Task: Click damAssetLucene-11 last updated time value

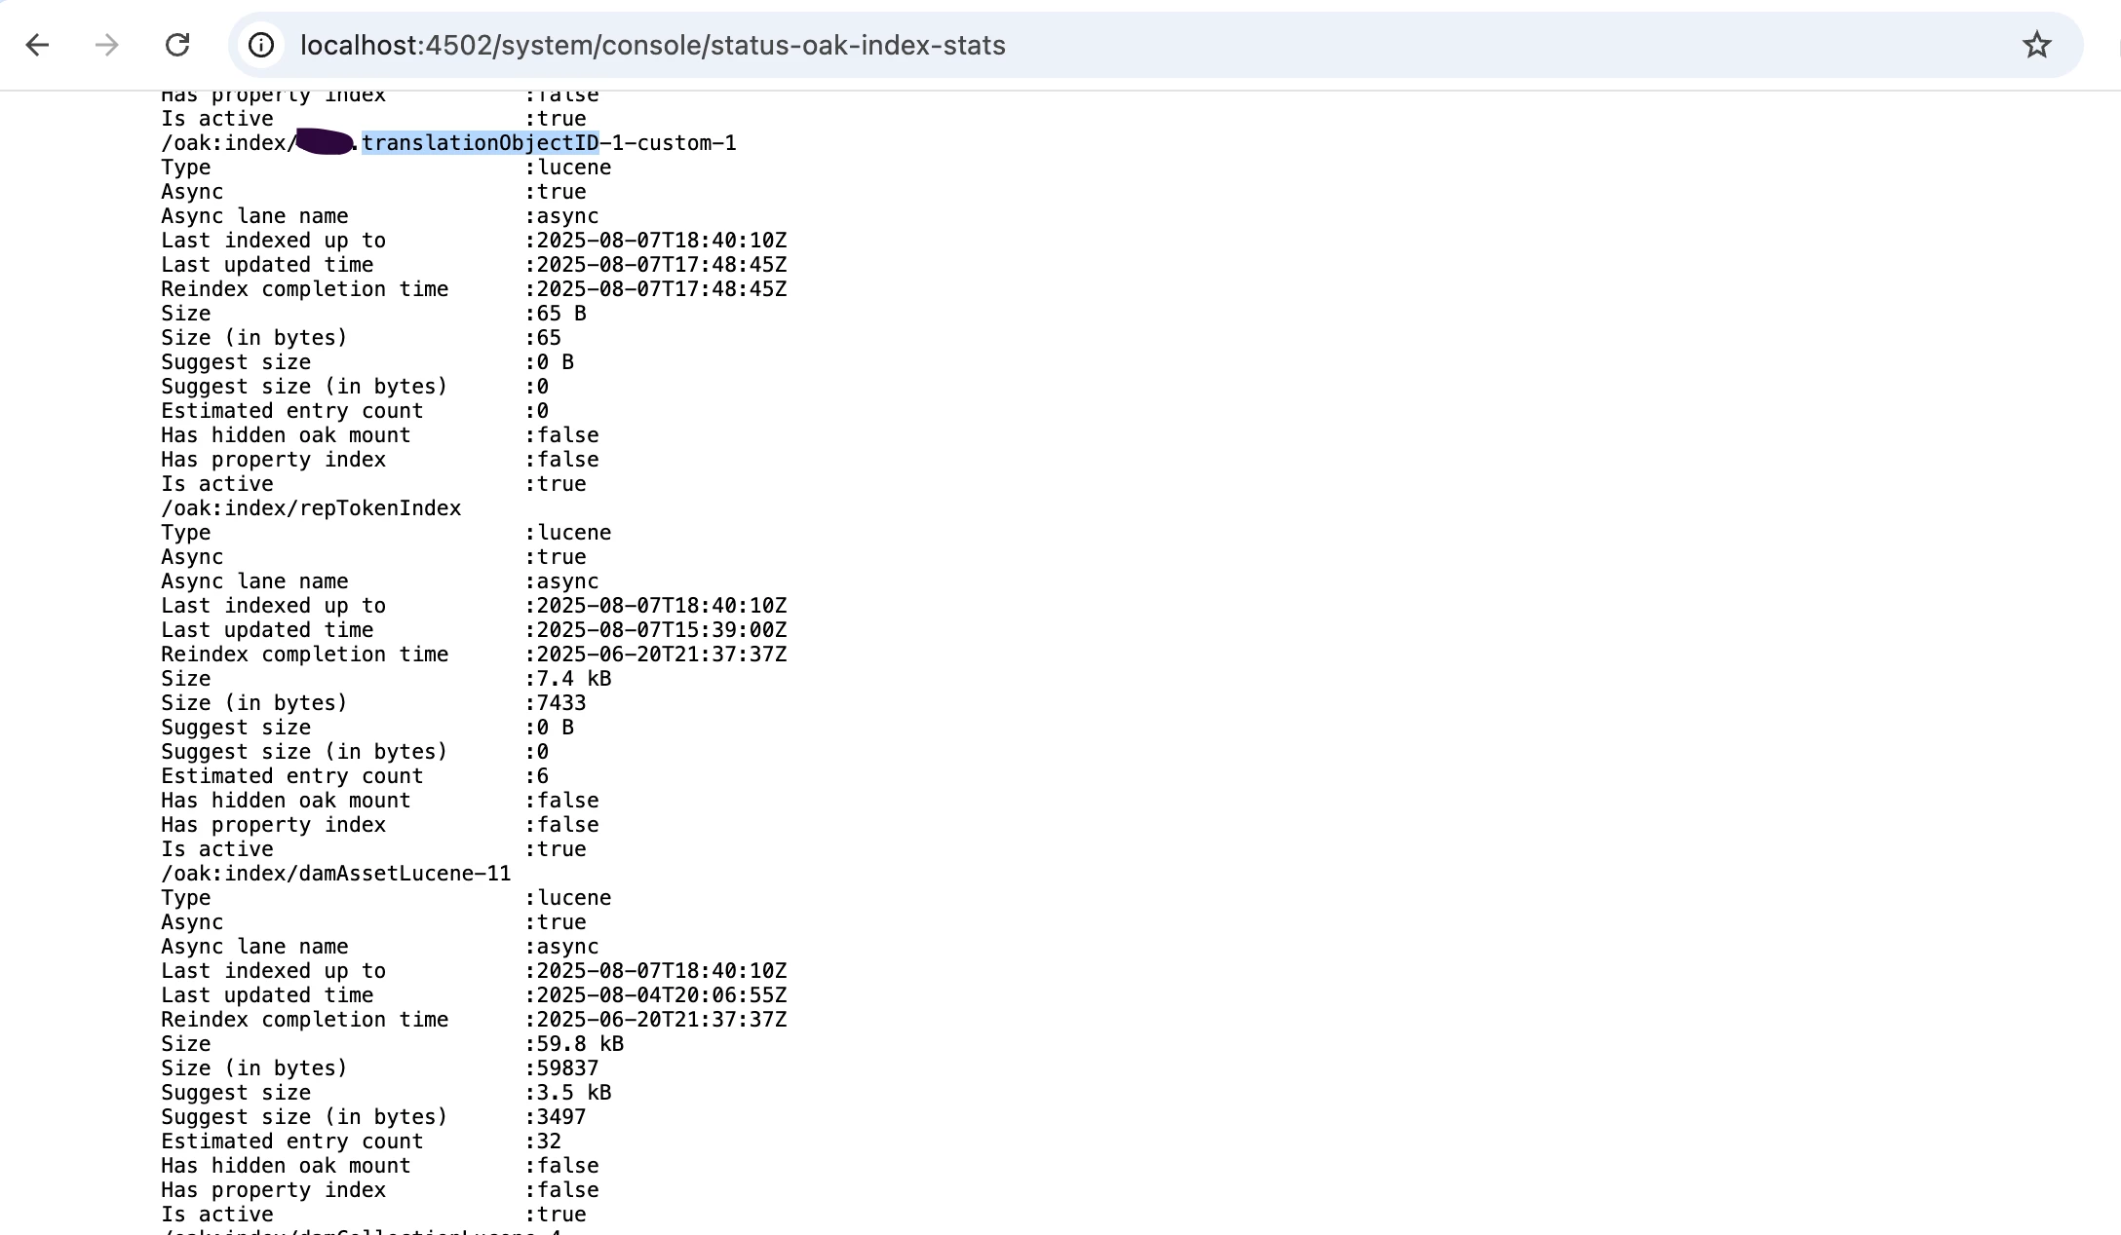Action: pos(661,995)
